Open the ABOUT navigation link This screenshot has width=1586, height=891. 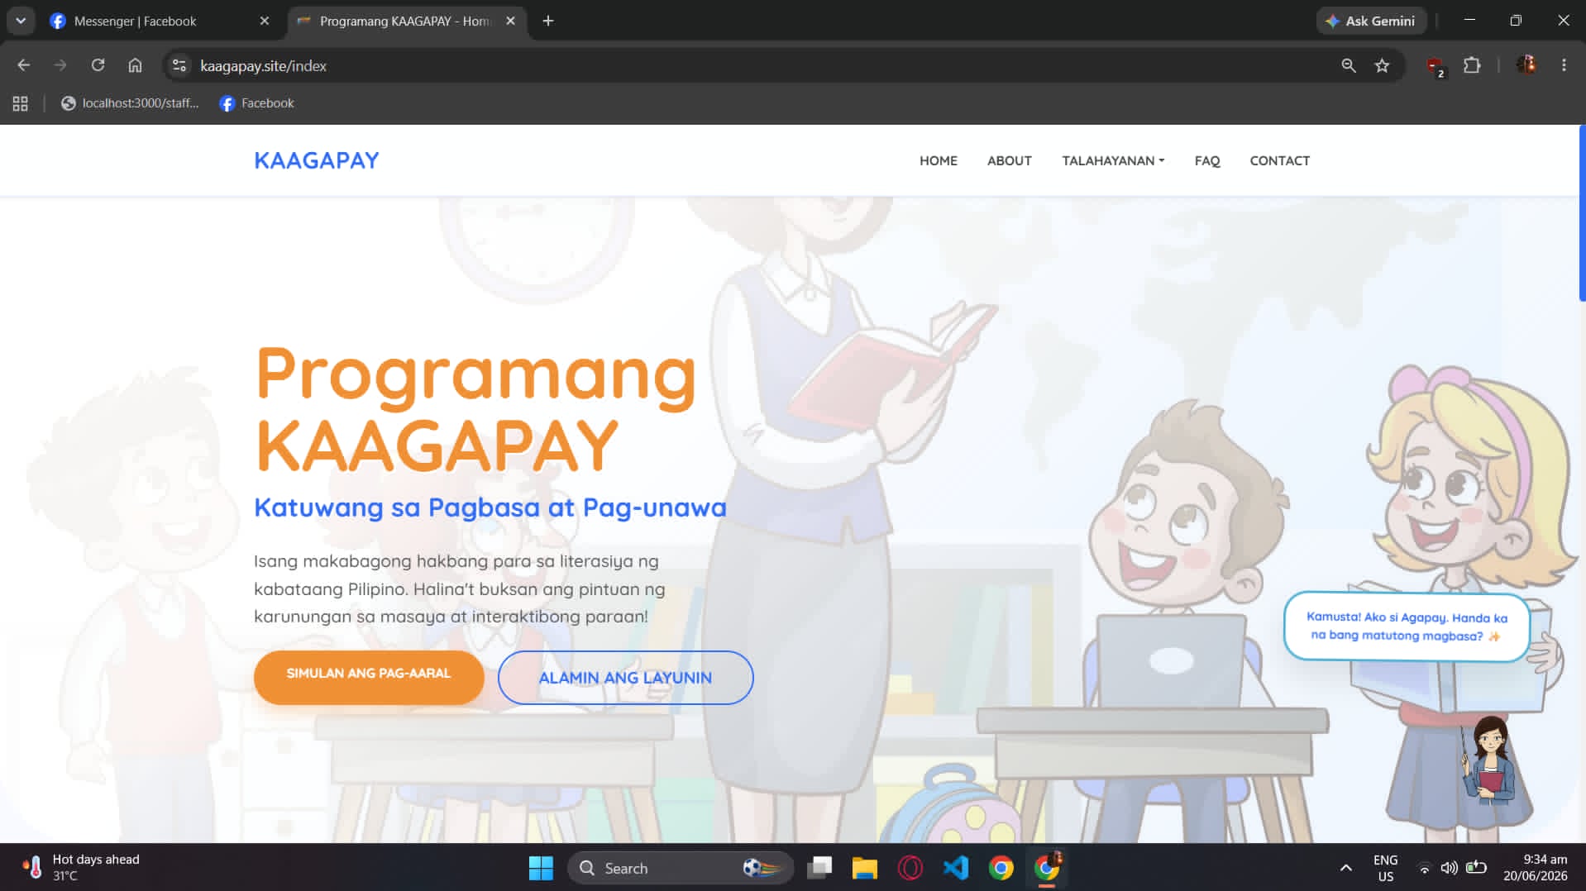point(1009,160)
